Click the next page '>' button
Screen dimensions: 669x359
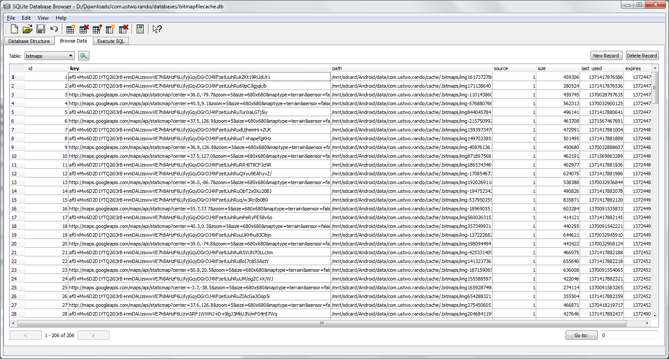(93, 335)
